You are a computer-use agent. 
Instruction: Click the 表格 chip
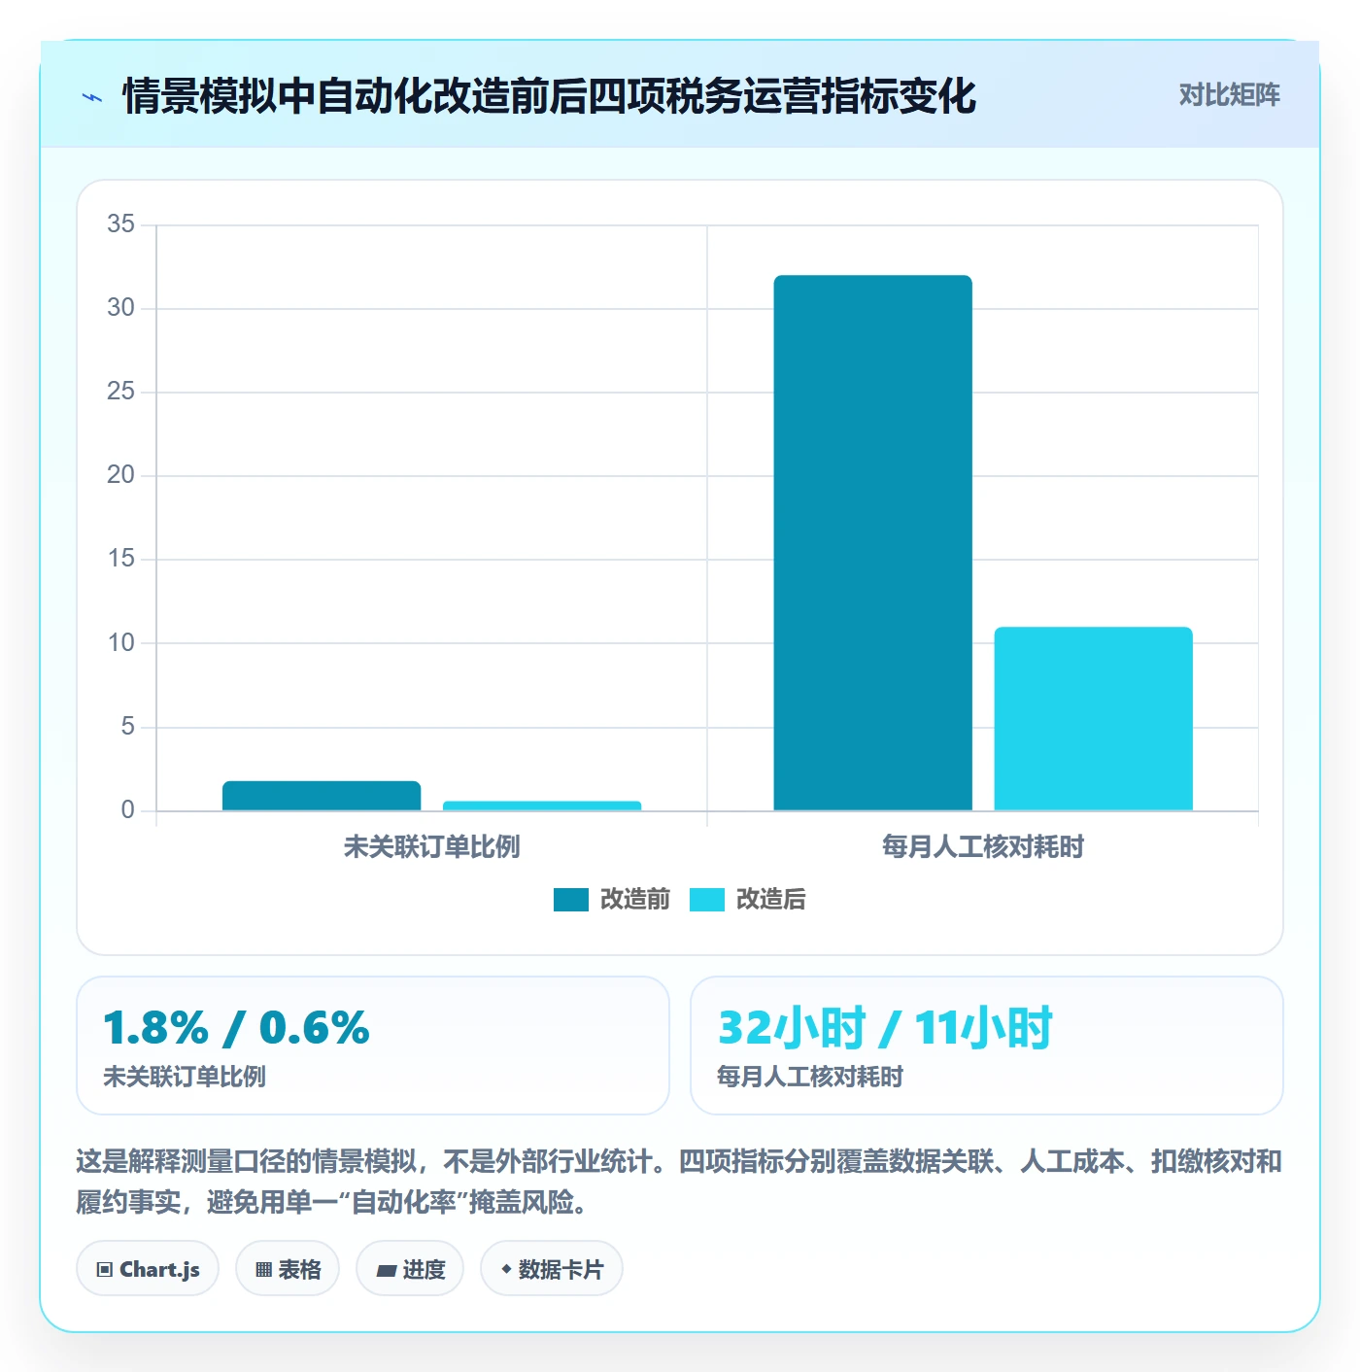click(x=288, y=1269)
